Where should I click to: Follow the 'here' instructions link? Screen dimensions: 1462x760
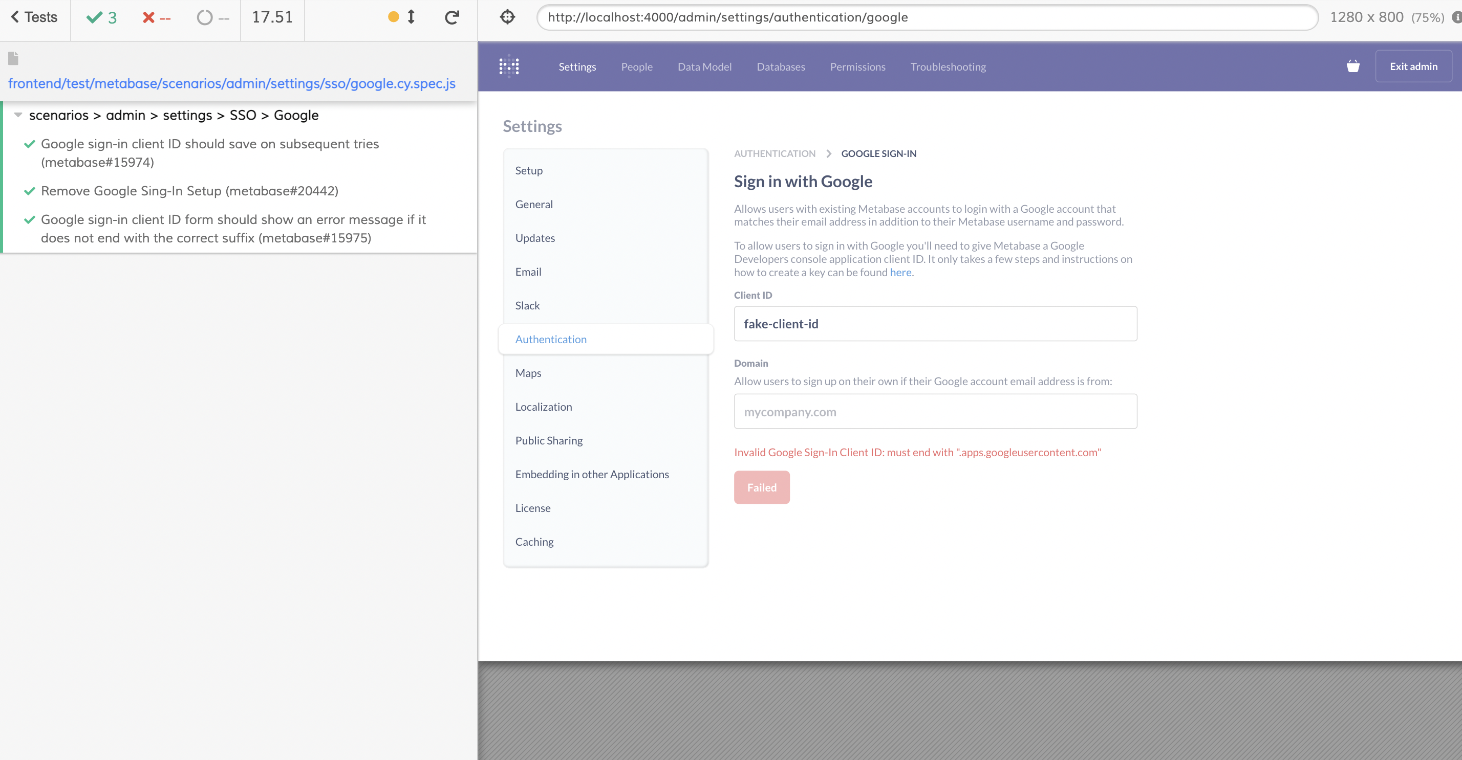pos(900,272)
